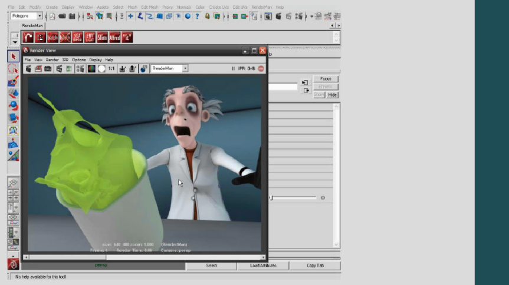Toggle alpha channel display in Render View
Image resolution: width=509 pixels, height=285 pixels.
pyautogui.click(x=101, y=68)
